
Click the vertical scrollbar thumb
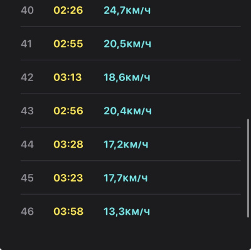248,168
